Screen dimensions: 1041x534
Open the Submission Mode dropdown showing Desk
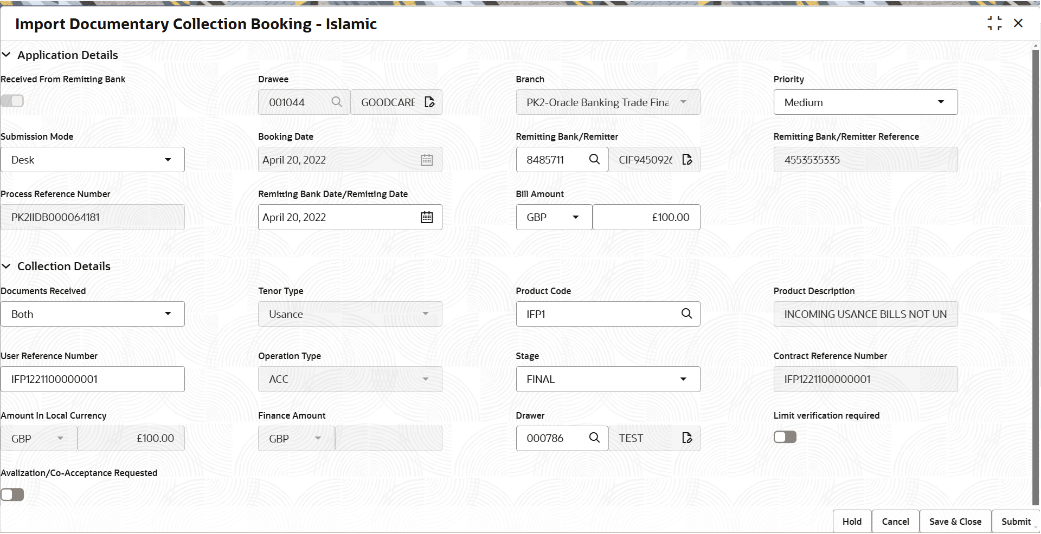(x=93, y=159)
